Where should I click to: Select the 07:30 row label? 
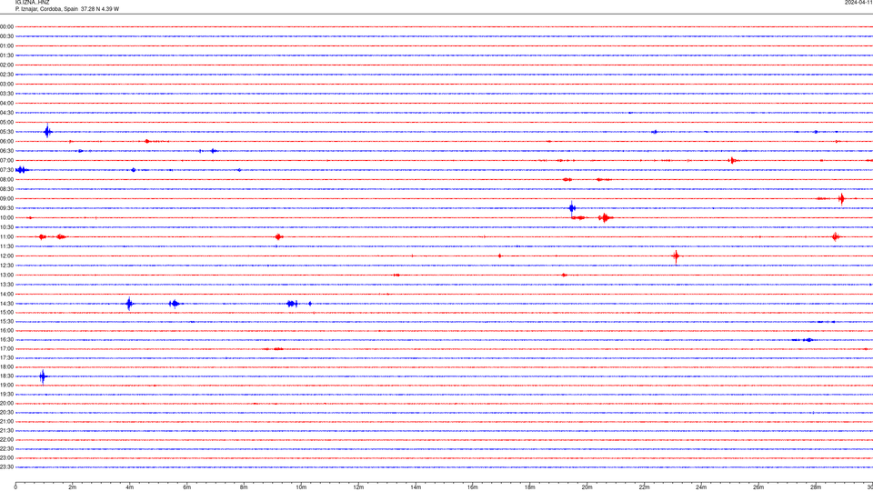pyautogui.click(x=6, y=170)
